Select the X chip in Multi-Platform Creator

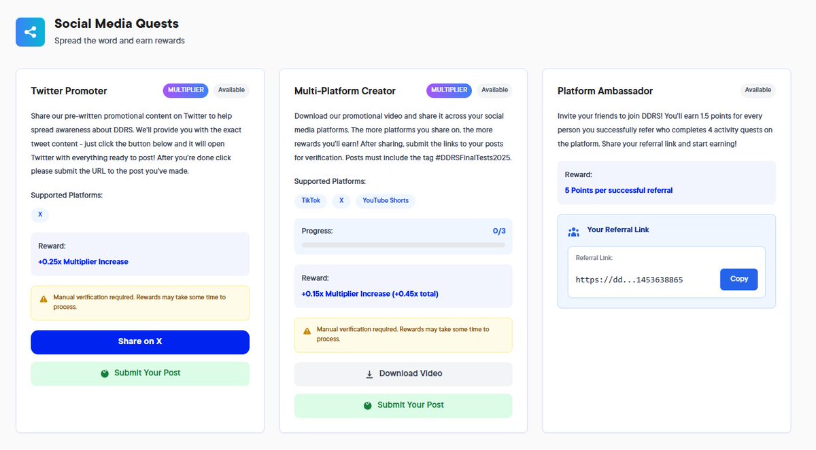341,201
